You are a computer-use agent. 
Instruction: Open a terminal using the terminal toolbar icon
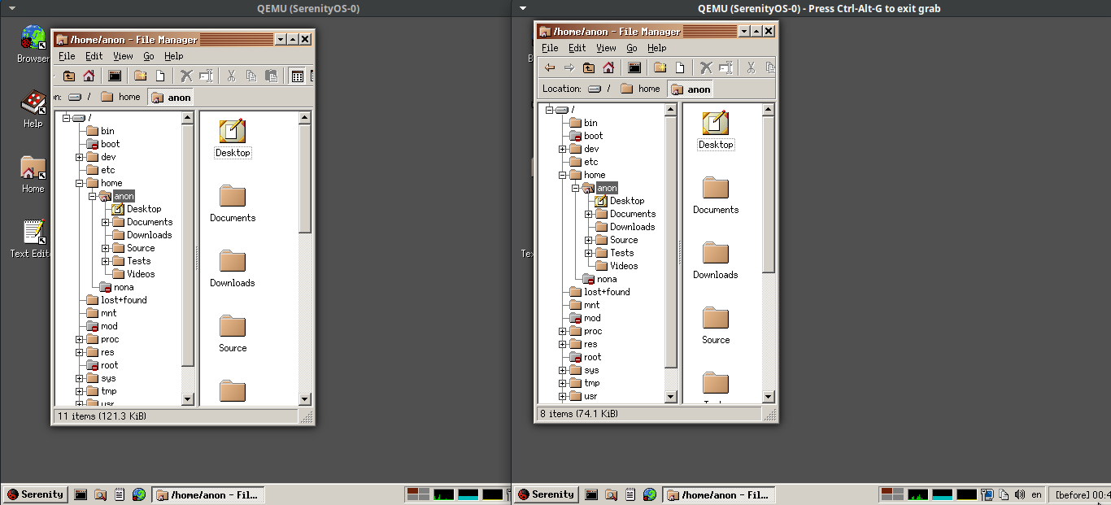[634, 67]
